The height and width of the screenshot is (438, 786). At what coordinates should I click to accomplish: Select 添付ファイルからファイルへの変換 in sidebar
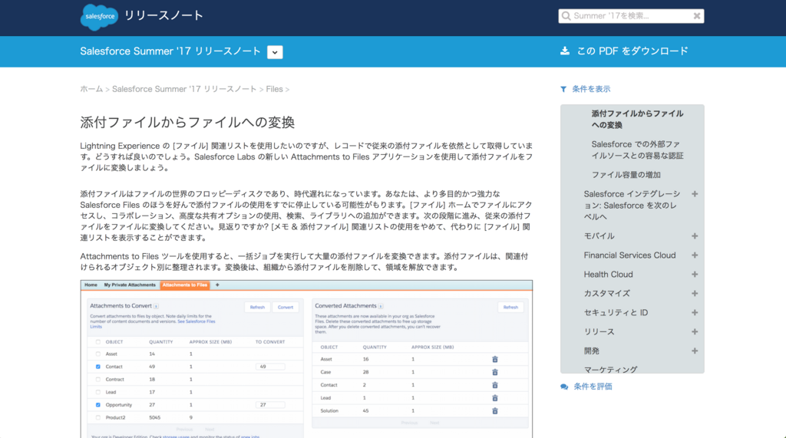pos(637,119)
